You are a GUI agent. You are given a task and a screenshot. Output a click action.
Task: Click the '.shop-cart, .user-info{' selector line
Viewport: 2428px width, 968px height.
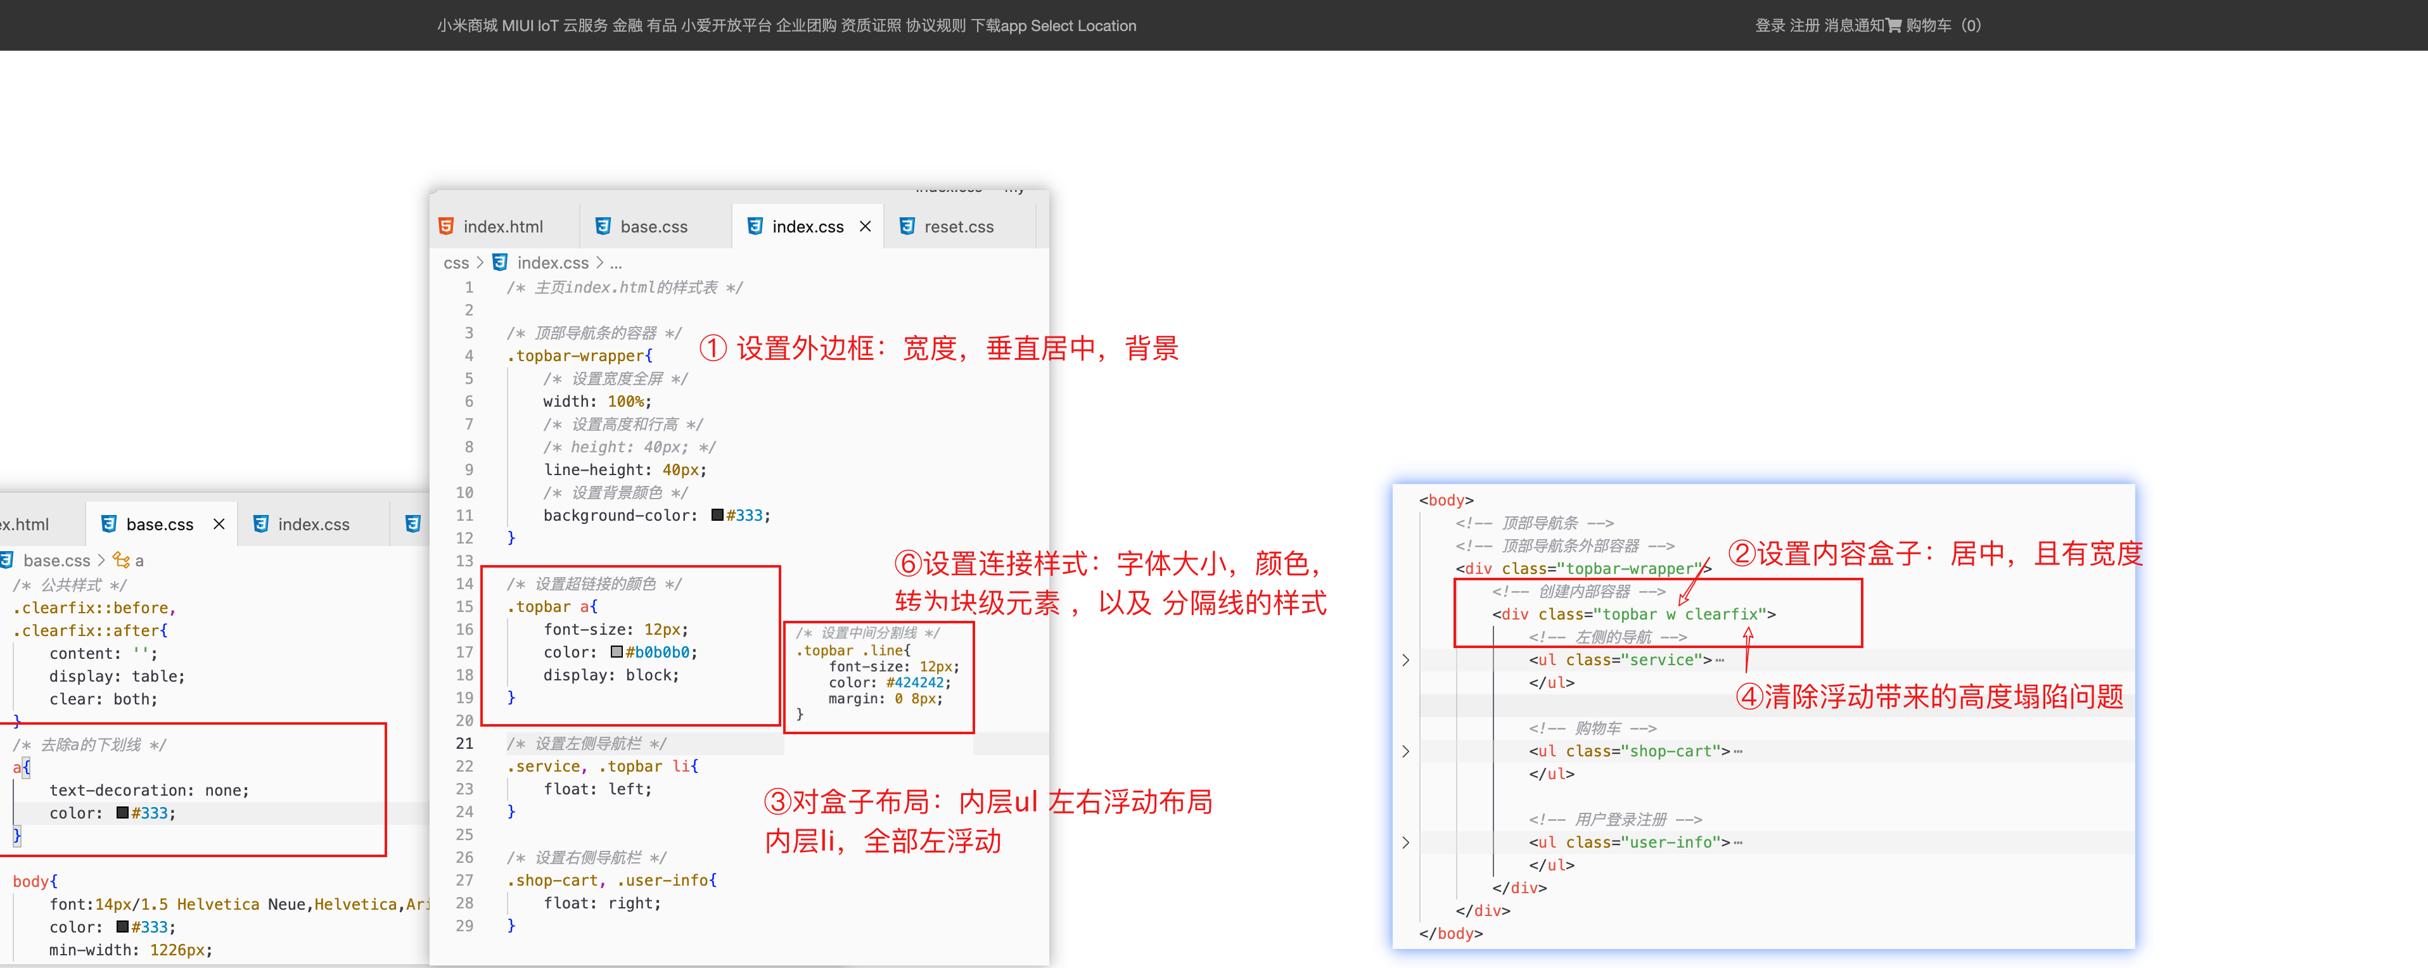[x=611, y=881]
